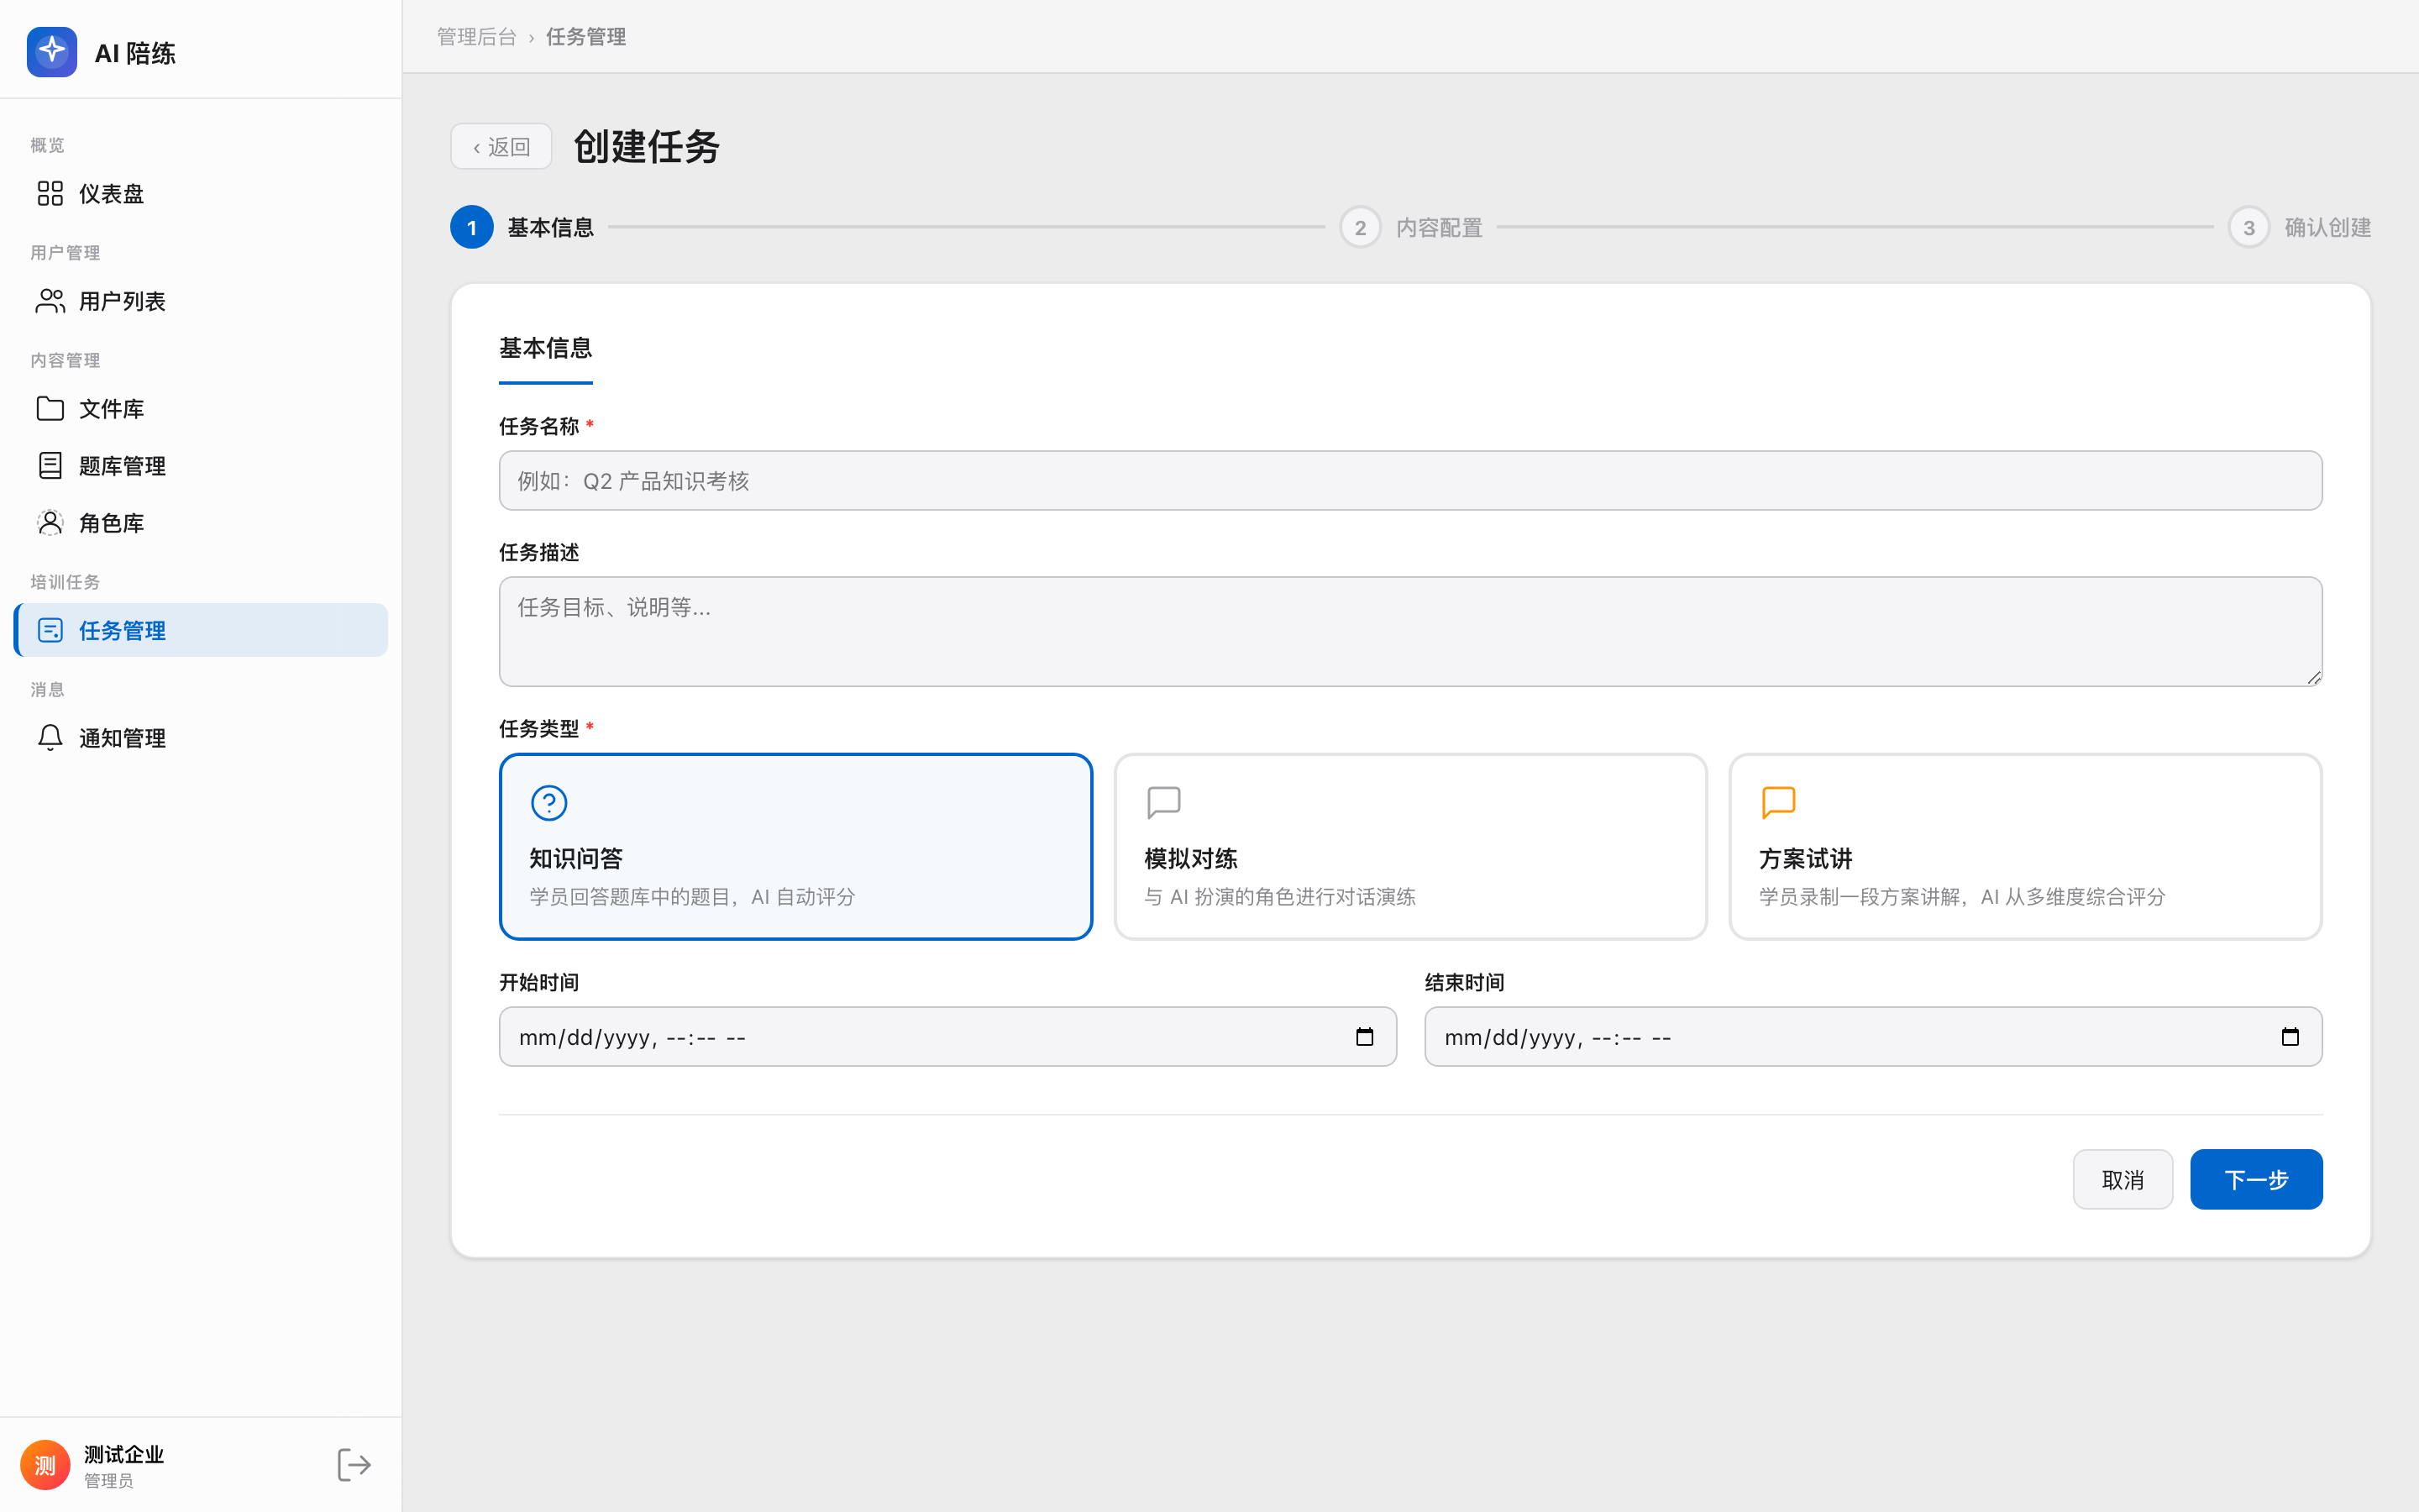Open 角色库 via its person icon
This screenshot has height=1512, width=2419.
pos(50,522)
